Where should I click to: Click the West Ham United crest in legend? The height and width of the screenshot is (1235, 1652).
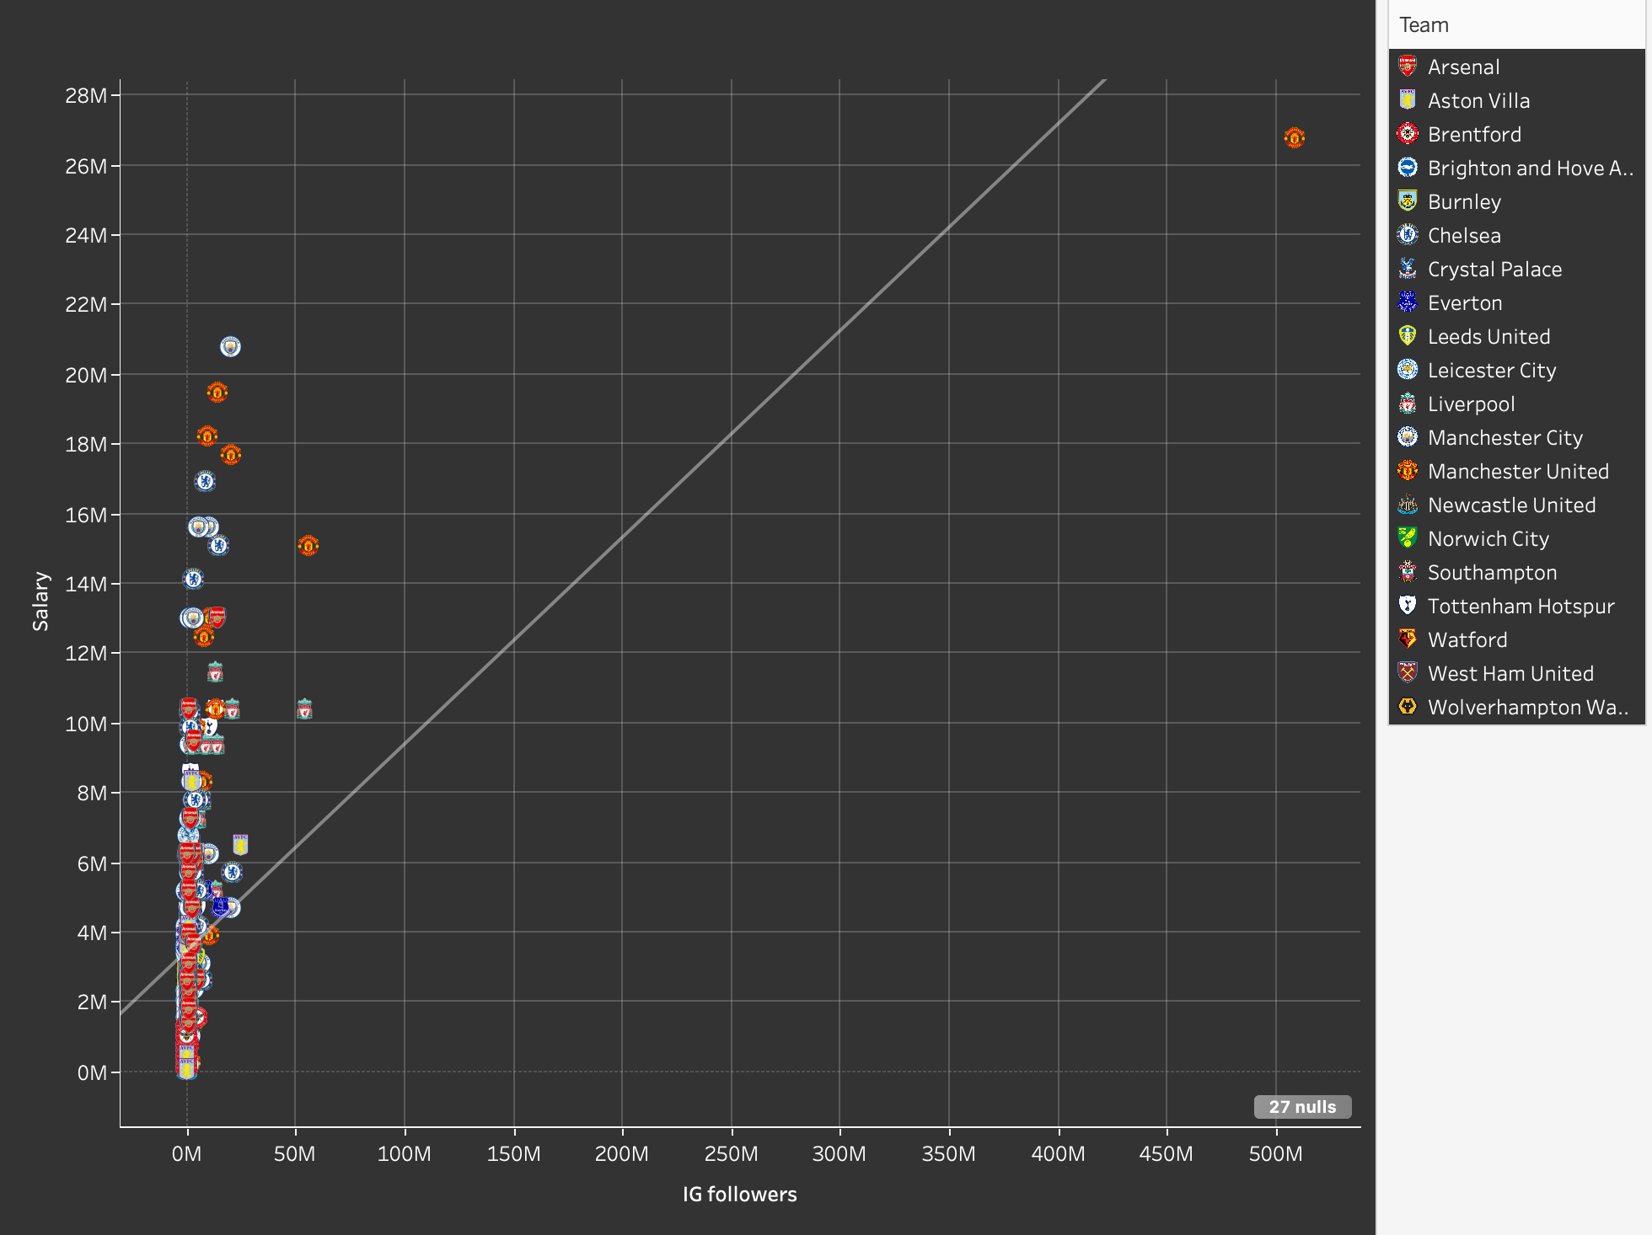[x=1408, y=673]
